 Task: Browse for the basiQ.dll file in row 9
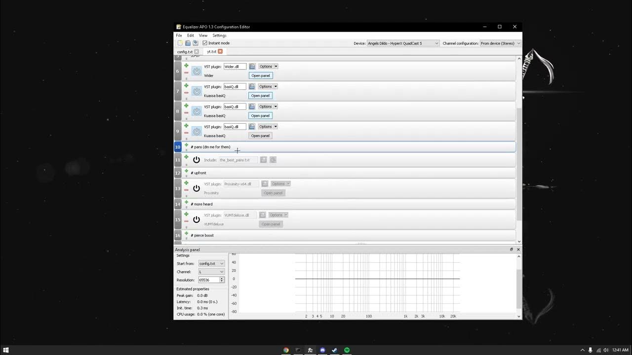coord(252,127)
